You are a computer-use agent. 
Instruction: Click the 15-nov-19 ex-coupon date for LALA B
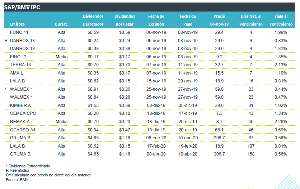coord(156,81)
